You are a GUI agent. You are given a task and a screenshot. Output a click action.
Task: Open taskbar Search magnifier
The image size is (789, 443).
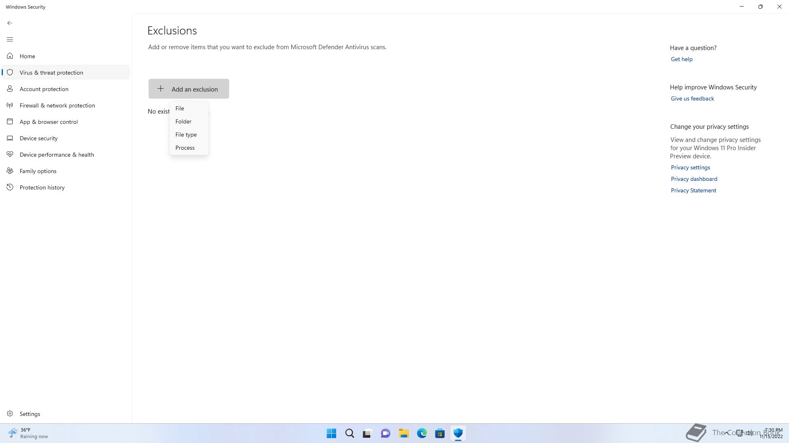pyautogui.click(x=349, y=433)
